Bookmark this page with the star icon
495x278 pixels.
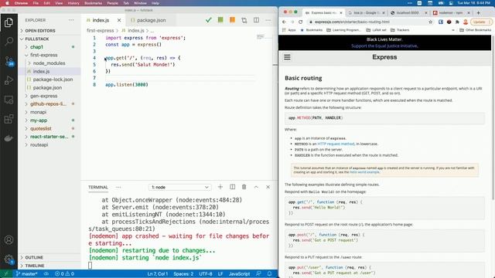(x=430, y=22)
